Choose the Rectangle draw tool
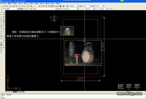The image size is (146, 99). tap(1, 21)
